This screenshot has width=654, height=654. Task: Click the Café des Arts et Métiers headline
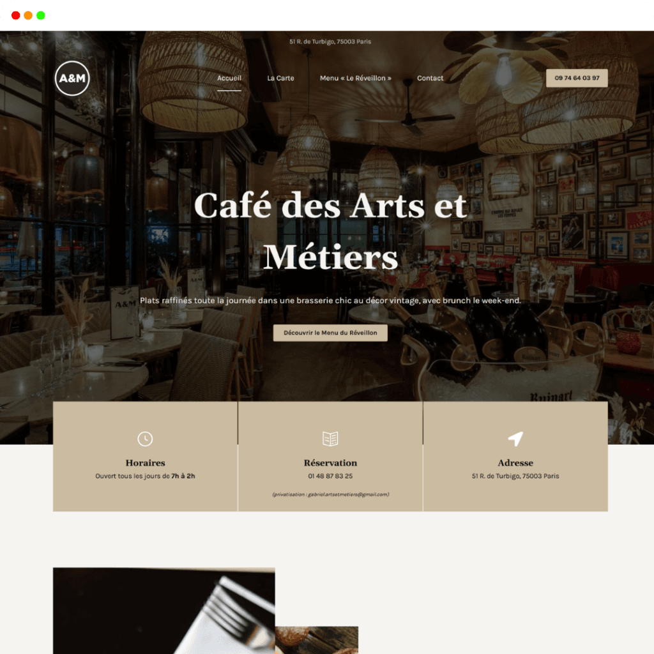tap(330, 231)
